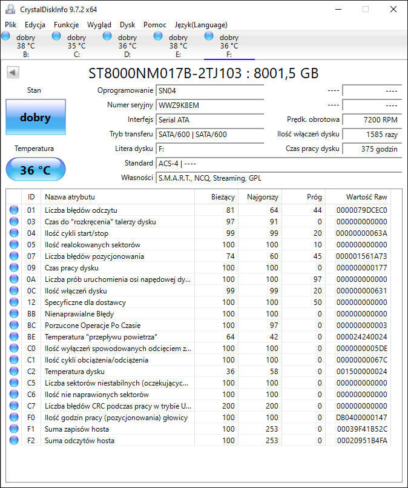
Task: Click the Oprogramowanie field SN04
Action: coord(209,90)
